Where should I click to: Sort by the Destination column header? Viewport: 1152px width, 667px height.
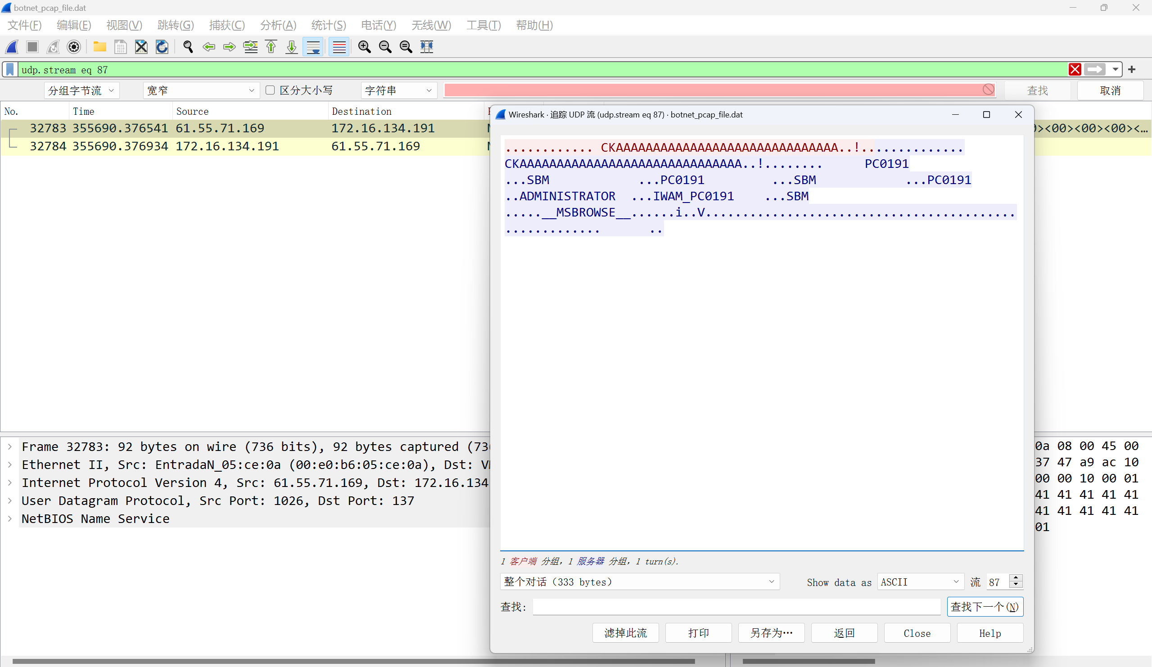coord(406,111)
